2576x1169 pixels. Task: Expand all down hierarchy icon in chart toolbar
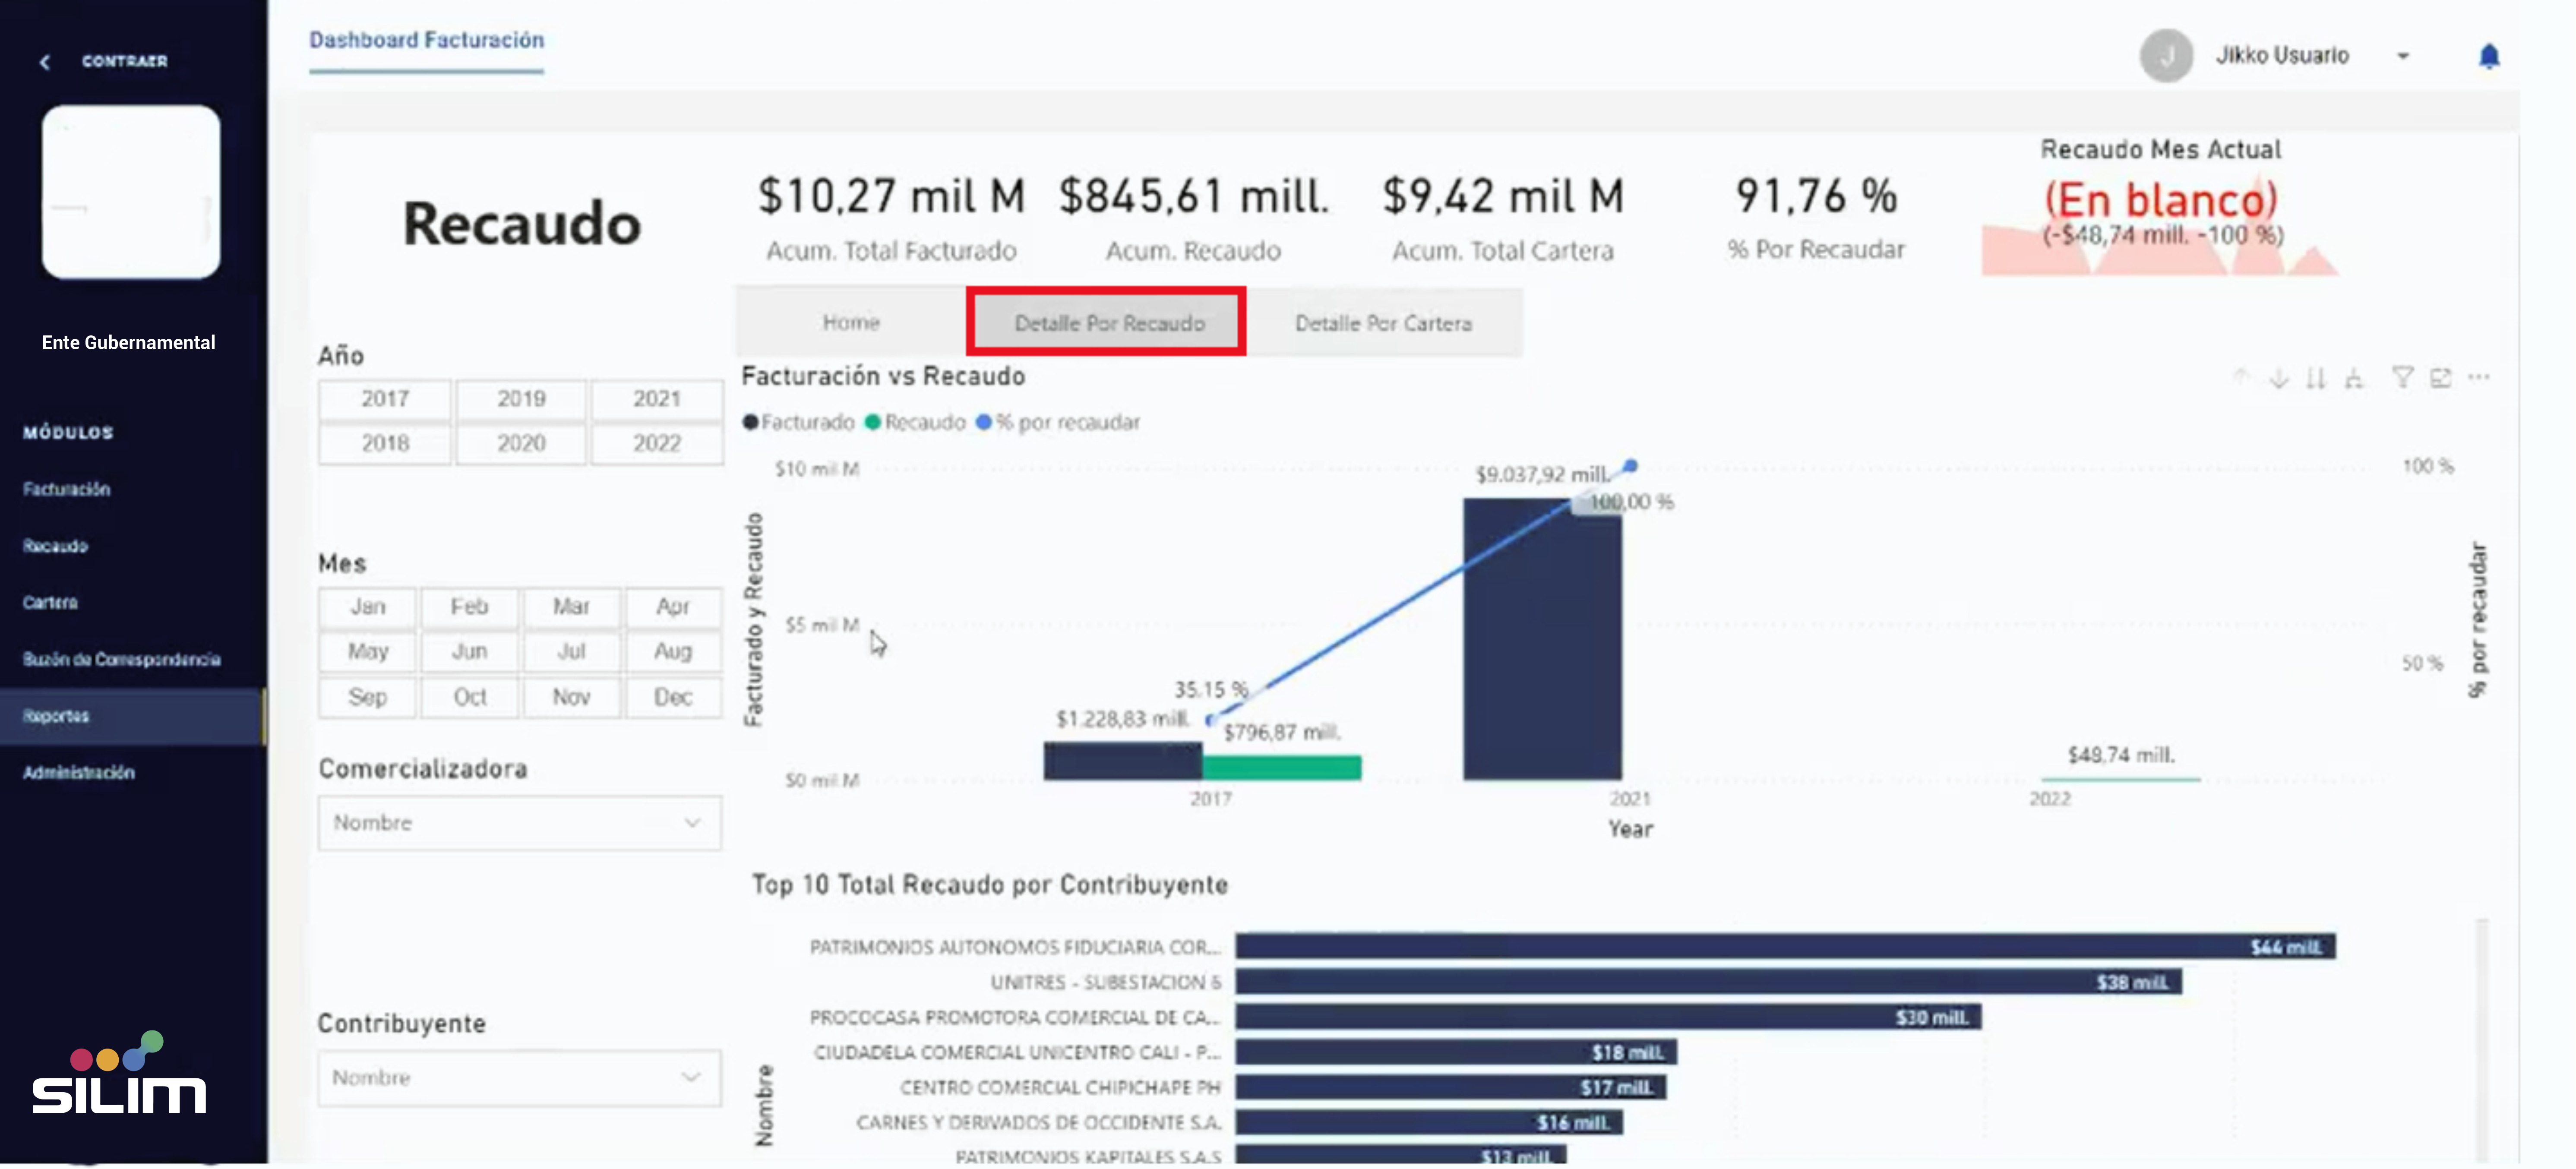pos(2354,378)
